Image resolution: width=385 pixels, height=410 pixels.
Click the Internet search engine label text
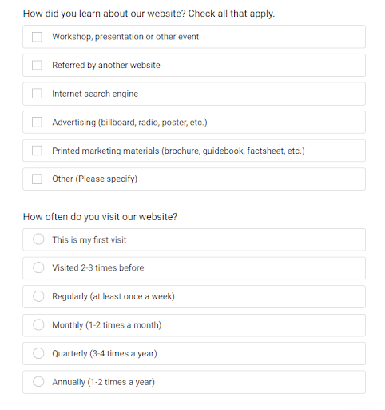[95, 94]
